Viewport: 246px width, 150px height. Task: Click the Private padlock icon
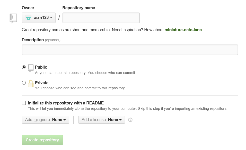point(31,84)
